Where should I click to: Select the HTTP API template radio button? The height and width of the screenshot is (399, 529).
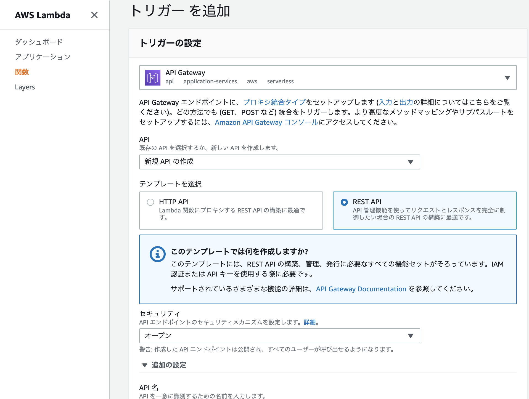pos(150,202)
